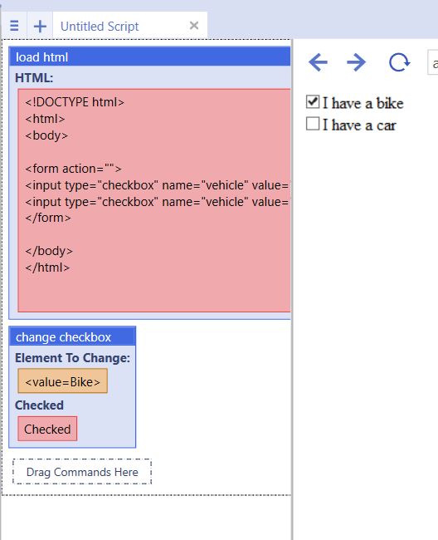Edit the <value=Bike> element field

pos(62,380)
